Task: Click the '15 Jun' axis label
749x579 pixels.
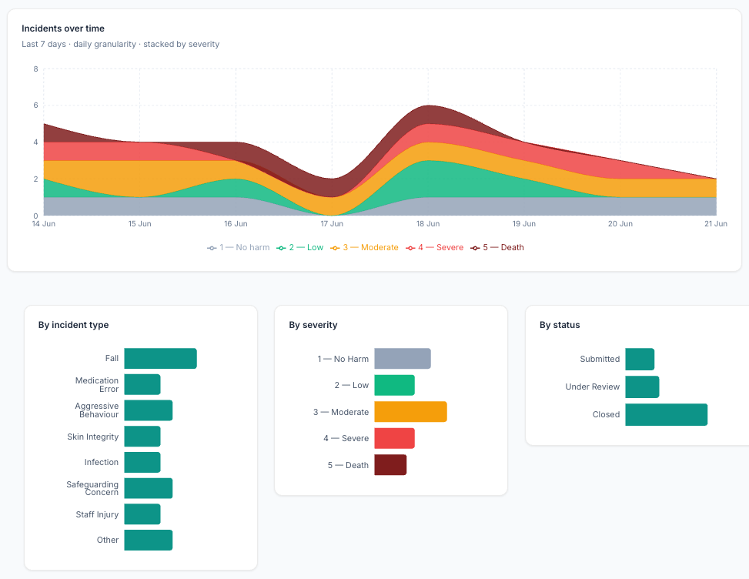Action: pyautogui.click(x=139, y=223)
